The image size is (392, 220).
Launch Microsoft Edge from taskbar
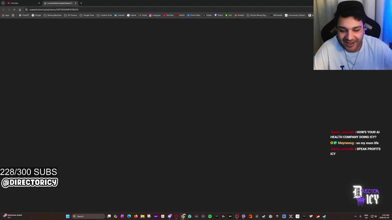click(129, 216)
